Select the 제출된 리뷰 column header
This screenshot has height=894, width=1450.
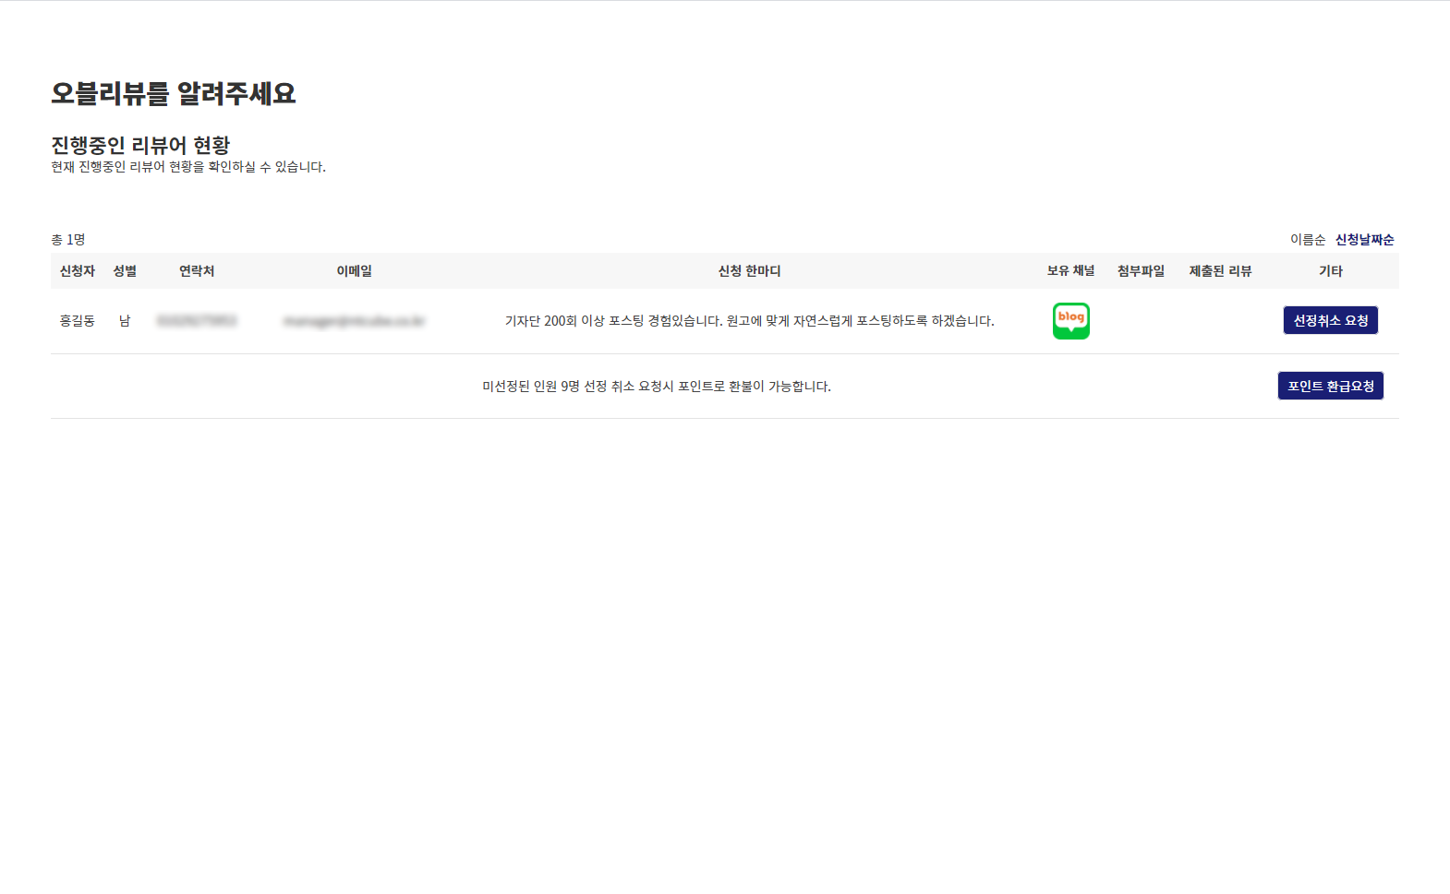[1220, 271]
